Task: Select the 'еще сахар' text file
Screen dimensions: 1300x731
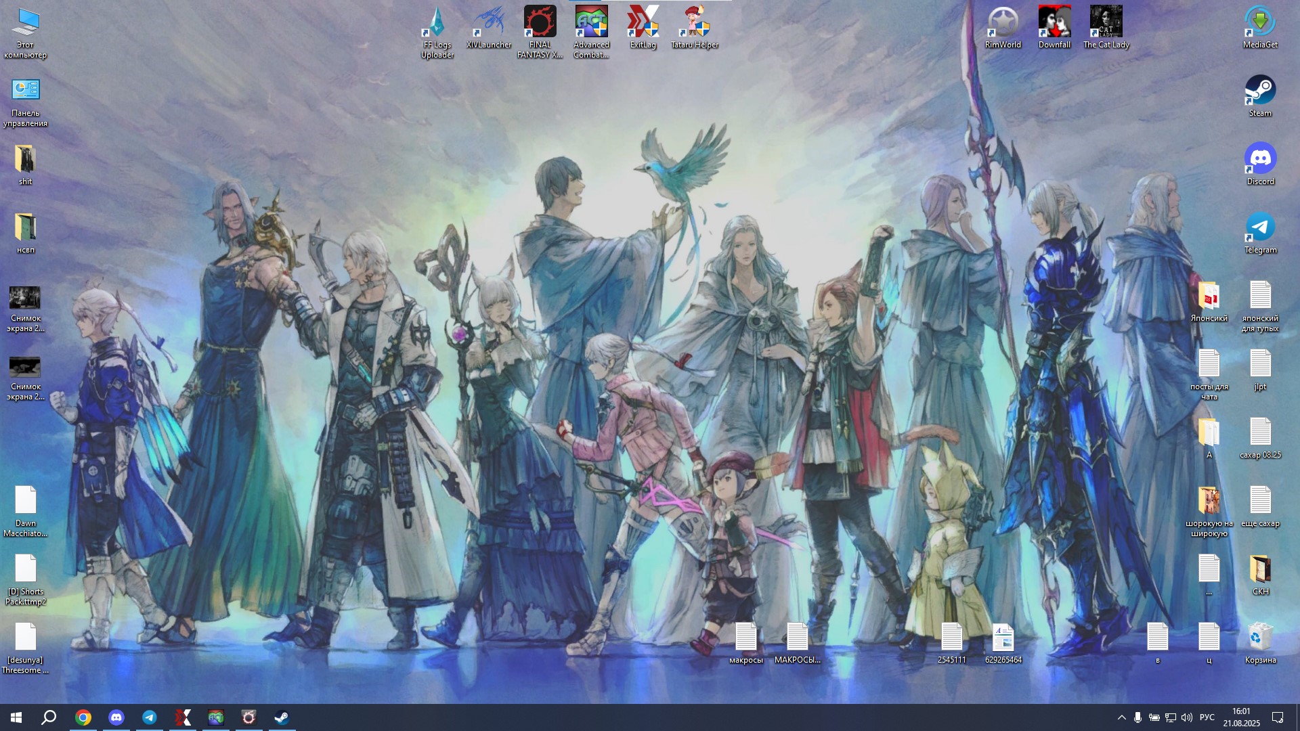Action: click(1261, 506)
